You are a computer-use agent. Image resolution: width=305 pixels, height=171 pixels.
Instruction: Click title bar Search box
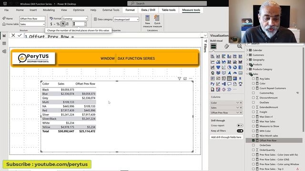coord(167,3)
